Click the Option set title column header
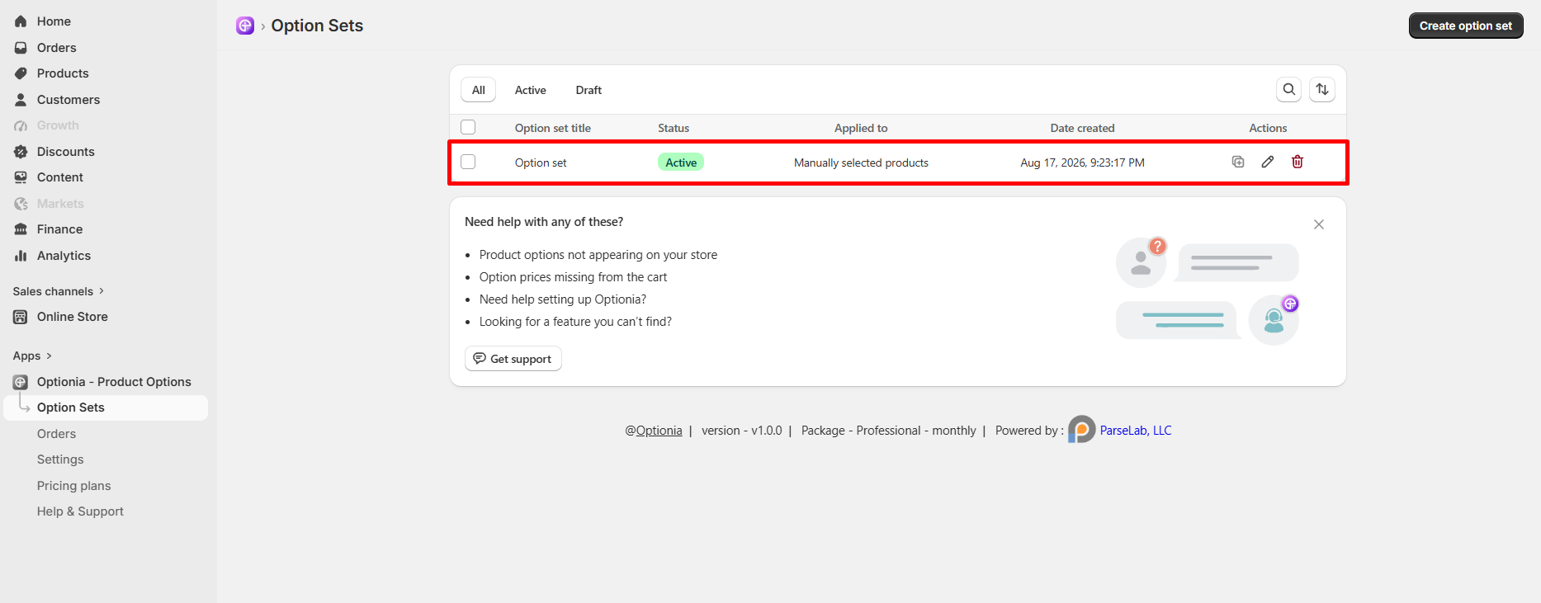Image resolution: width=1541 pixels, height=603 pixels. click(x=553, y=128)
